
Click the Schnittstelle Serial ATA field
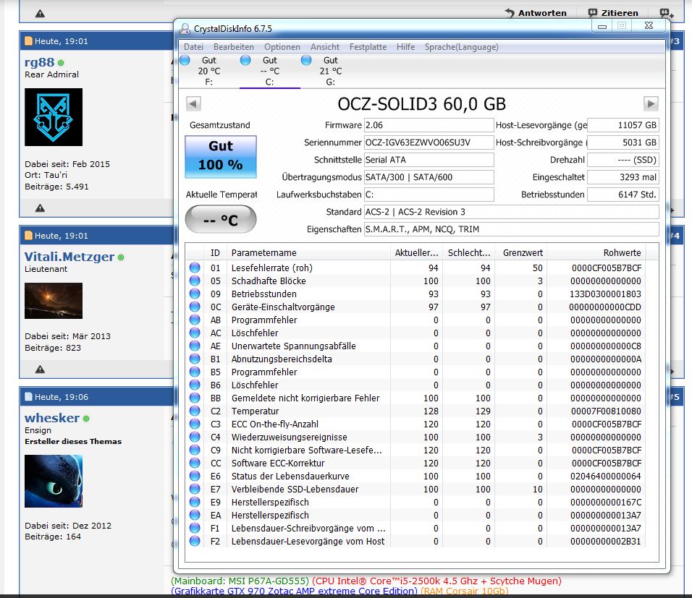click(429, 160)
